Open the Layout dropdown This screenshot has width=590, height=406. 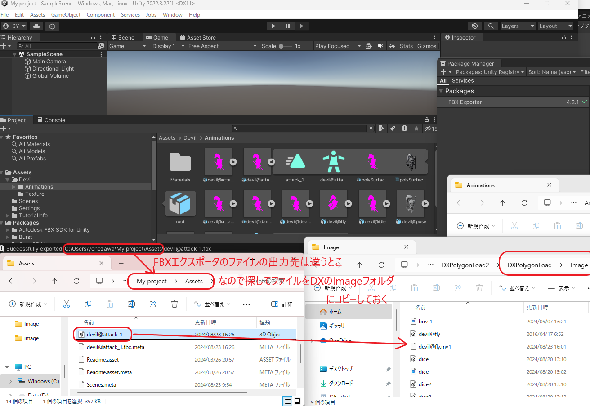(556, 26)
